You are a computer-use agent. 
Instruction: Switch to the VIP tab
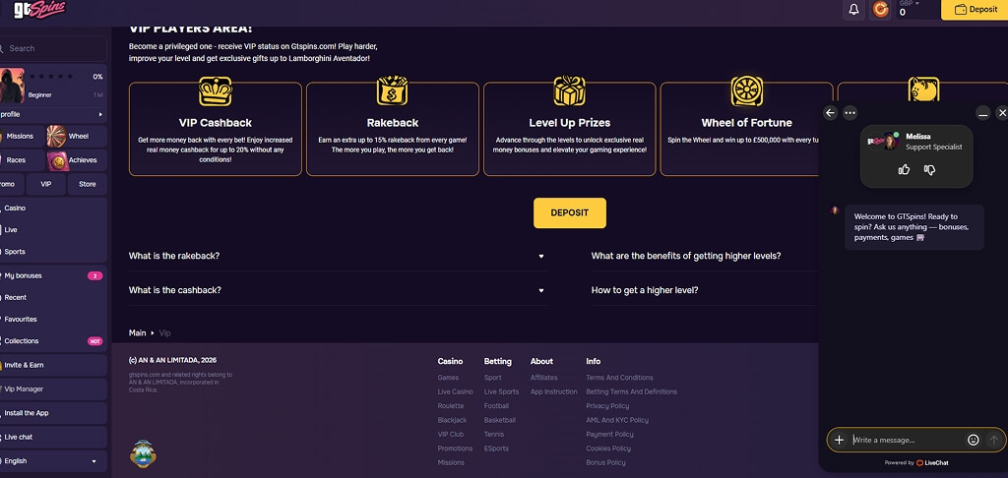click(x=45, y=184)
